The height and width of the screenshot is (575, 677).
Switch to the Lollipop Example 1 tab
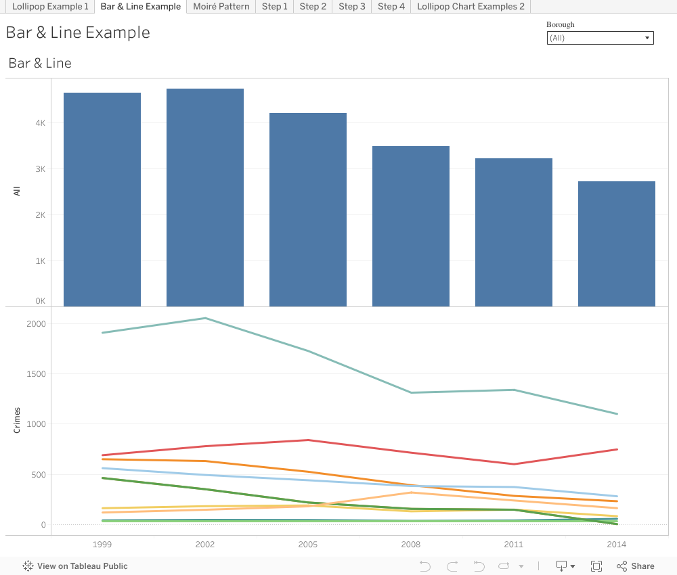pyautogui.click(x=50, y=7)
